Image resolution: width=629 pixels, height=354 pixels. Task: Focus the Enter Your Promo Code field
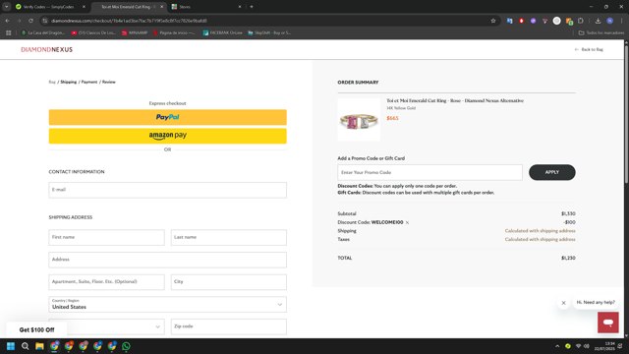(x=429, y=172)
